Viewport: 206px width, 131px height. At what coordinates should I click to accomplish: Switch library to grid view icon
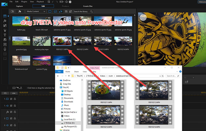(x=66, y=11)
